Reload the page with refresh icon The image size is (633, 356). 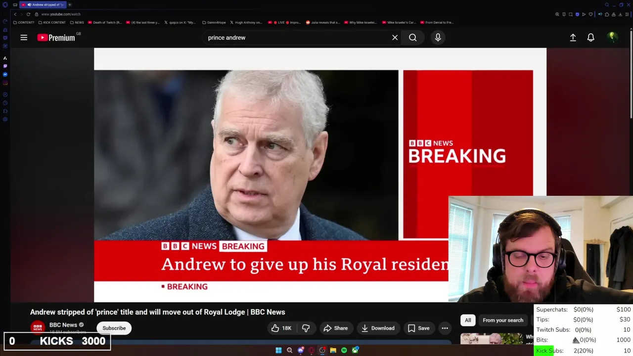[x=28, y=14]
